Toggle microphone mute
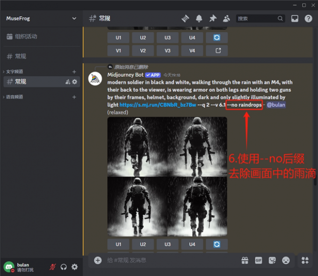 tap(52, 267)
